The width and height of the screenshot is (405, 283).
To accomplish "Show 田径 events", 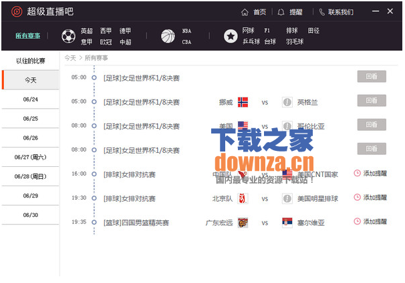I will (314, 31).
